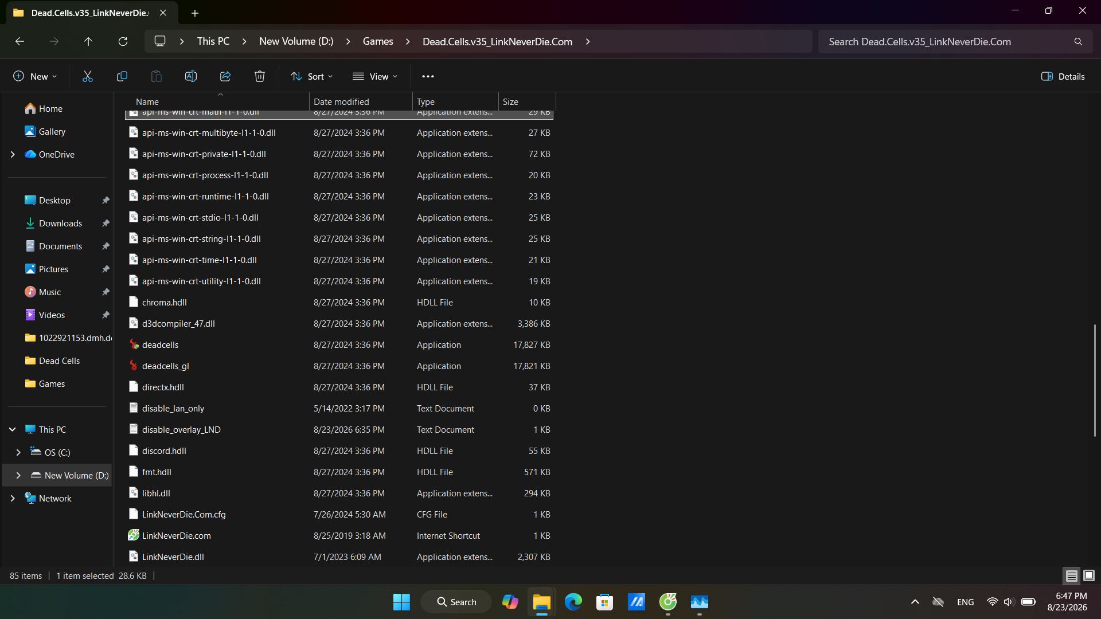Click the deadcells application icon
1101x619 pixels.
134,344
